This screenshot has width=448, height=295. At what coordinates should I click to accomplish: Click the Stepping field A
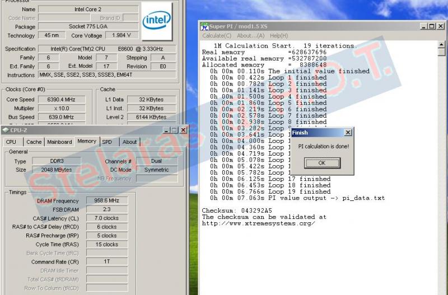coord(163,58)
